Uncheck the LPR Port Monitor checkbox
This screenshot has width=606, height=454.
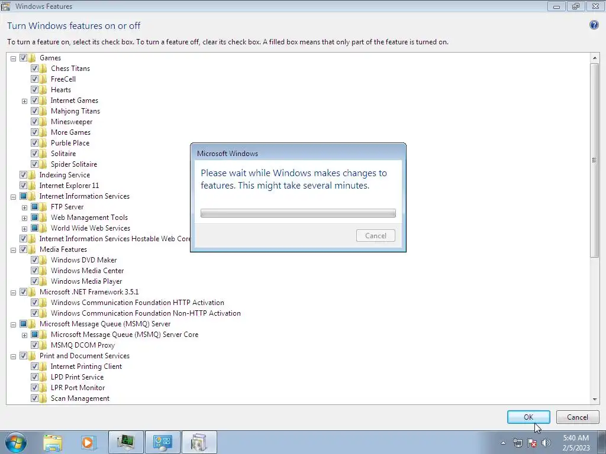tap(34, 388)
